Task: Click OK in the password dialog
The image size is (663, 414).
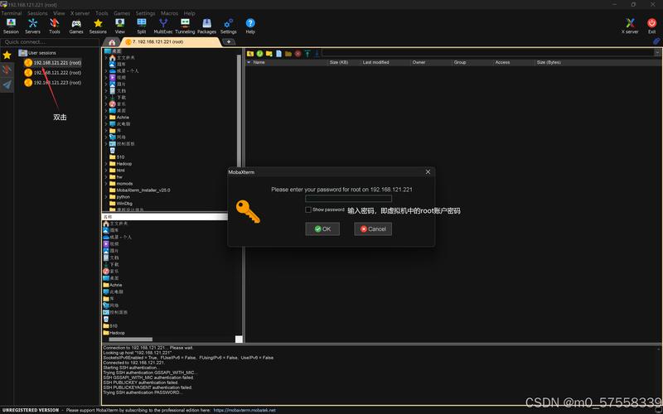Action: (322, 229)
